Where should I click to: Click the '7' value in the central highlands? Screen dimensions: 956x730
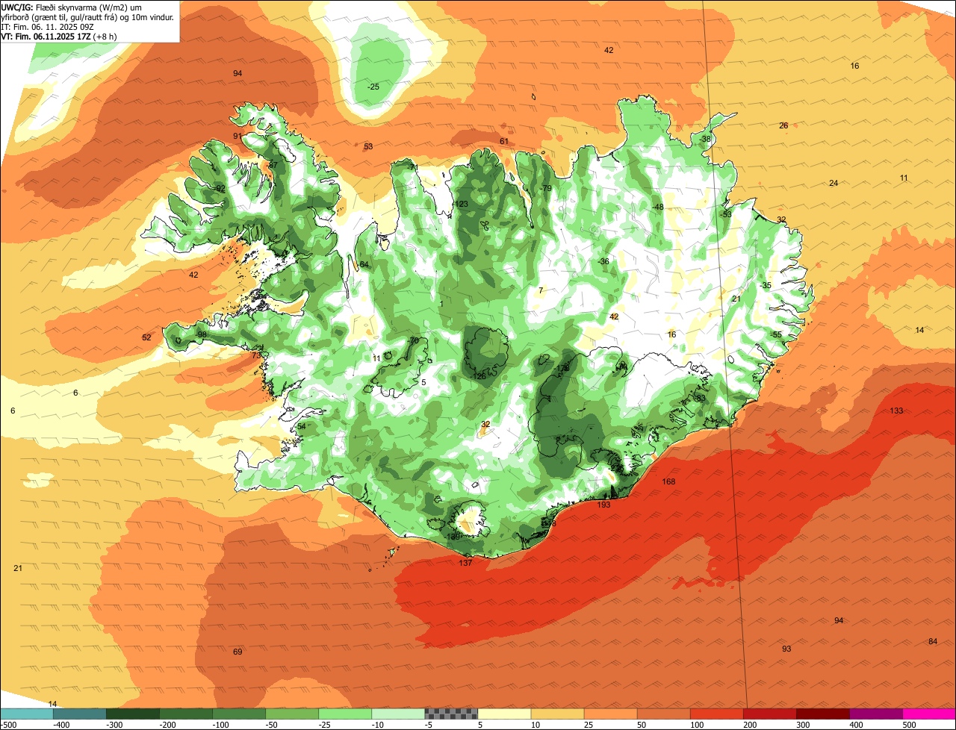(x=541, y=290)
